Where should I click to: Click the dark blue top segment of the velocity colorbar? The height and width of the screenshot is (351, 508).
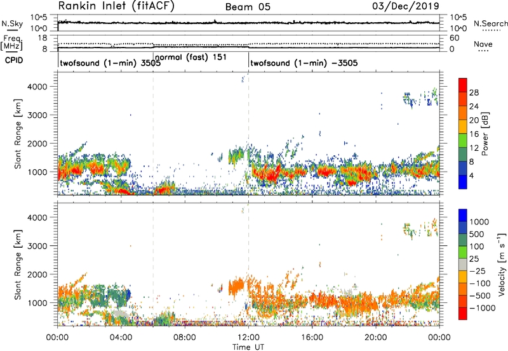(463, 215)
